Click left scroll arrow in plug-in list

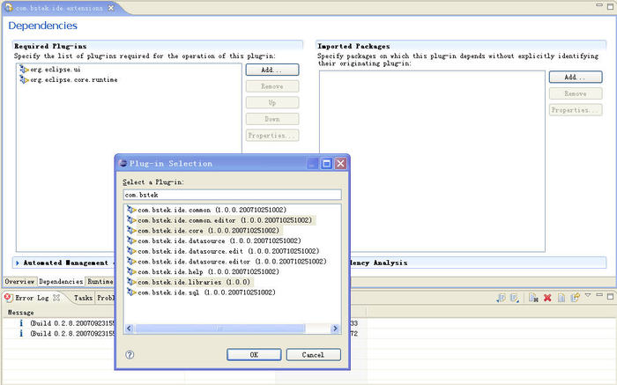[129, 328]
